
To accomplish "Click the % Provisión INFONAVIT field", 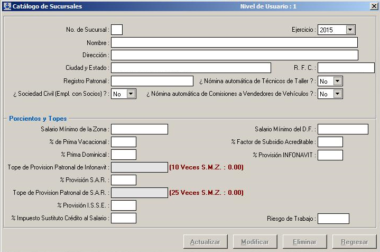I will coord(330,155).
